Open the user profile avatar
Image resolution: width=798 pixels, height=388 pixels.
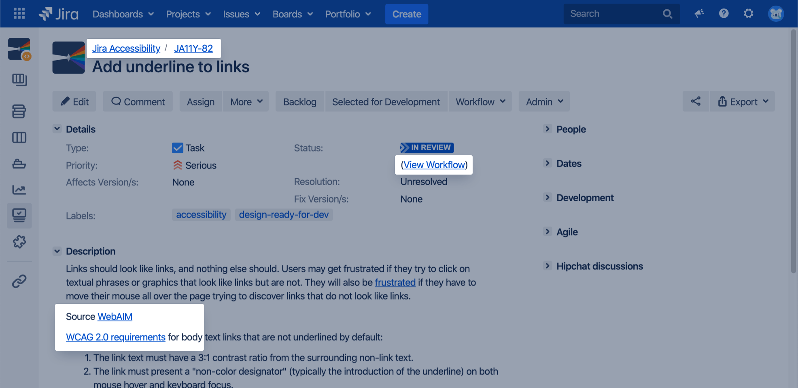click(776, 14)
